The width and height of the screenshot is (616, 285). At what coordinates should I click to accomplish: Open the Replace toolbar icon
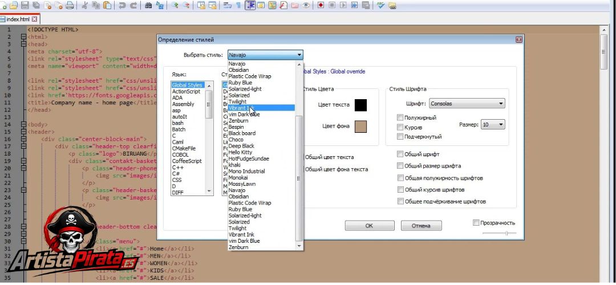click(160, 6)
